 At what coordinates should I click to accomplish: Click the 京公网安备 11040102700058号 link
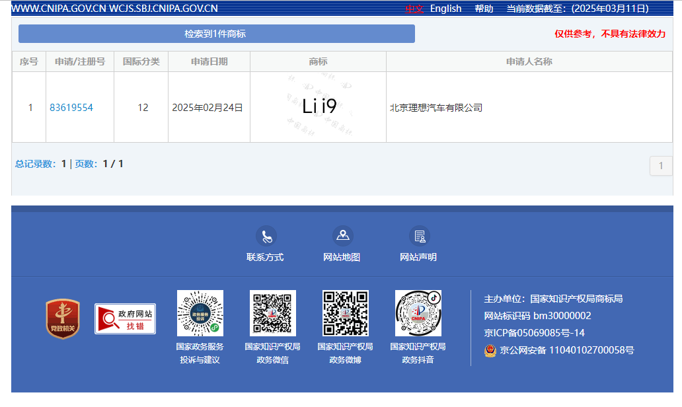click(566, 350)
